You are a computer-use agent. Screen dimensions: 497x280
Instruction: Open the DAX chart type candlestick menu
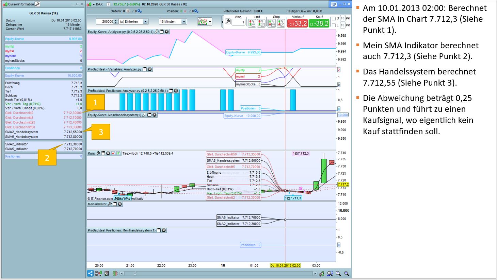91,4
